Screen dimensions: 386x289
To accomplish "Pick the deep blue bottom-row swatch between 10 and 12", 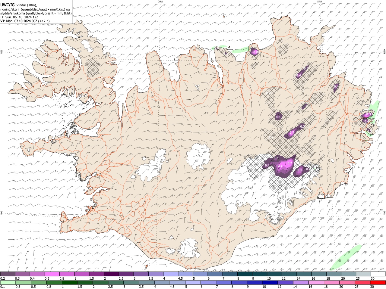I will pyautogui.click(x=270, y=282).
